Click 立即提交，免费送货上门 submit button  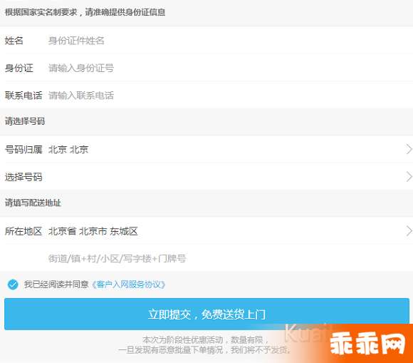206,314
